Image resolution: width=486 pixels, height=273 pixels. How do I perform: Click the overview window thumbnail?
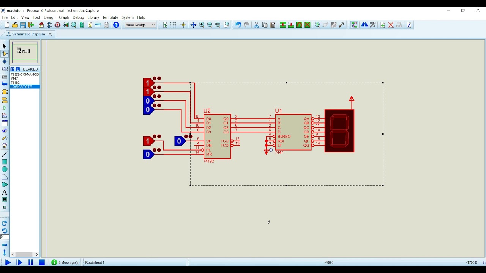tap(25, 52)
